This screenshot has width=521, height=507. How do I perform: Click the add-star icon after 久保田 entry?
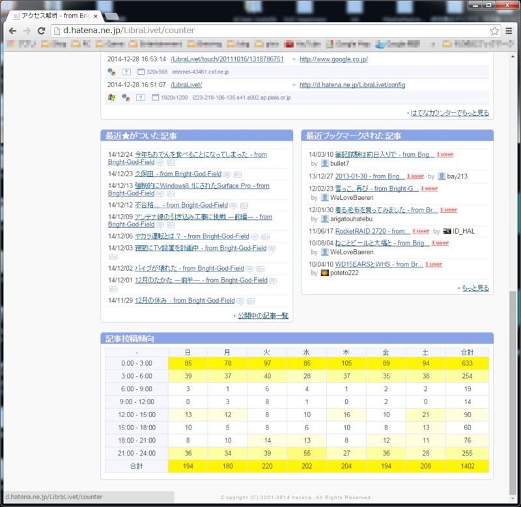coord(238,174)
